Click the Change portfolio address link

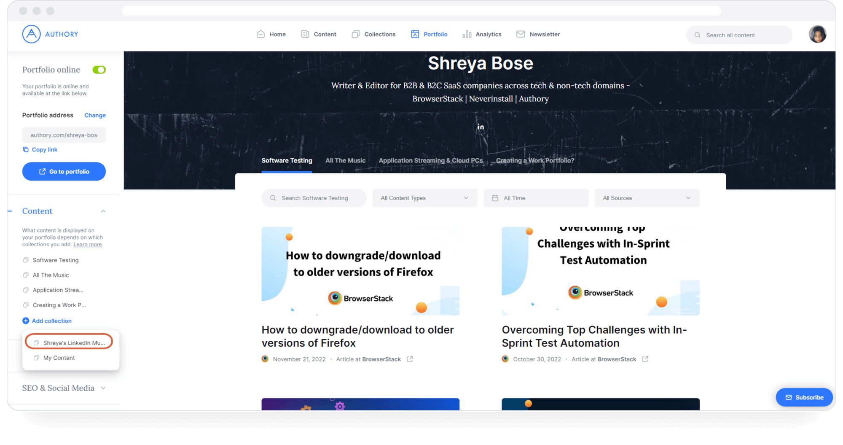click(95, 116)
